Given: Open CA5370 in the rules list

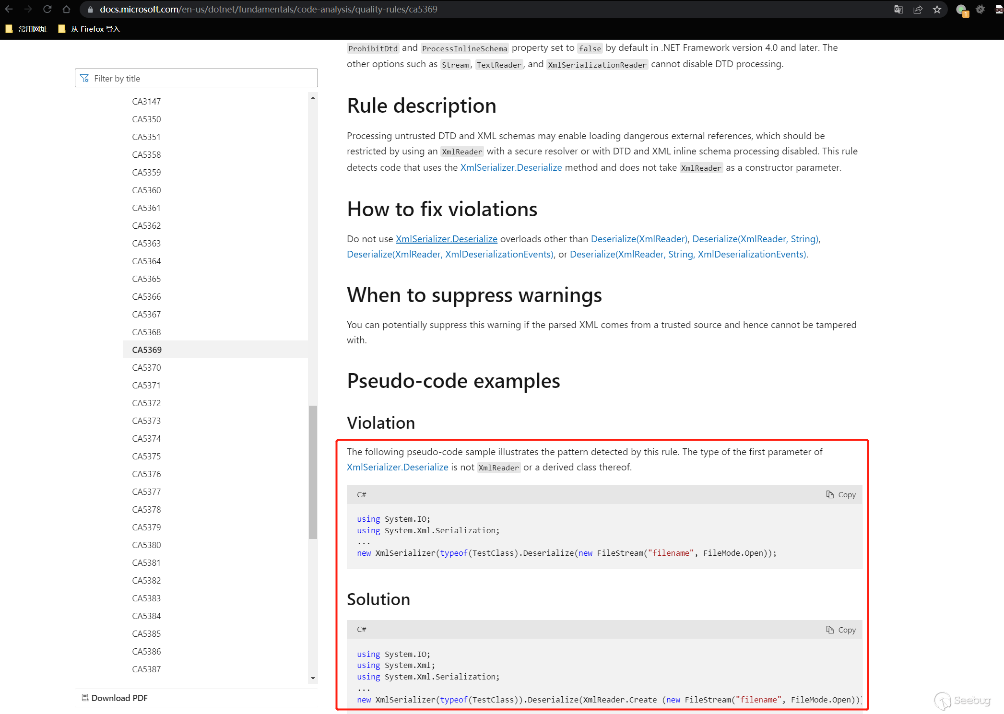Looking at the screenshot, I should click(x=147, y=367).
